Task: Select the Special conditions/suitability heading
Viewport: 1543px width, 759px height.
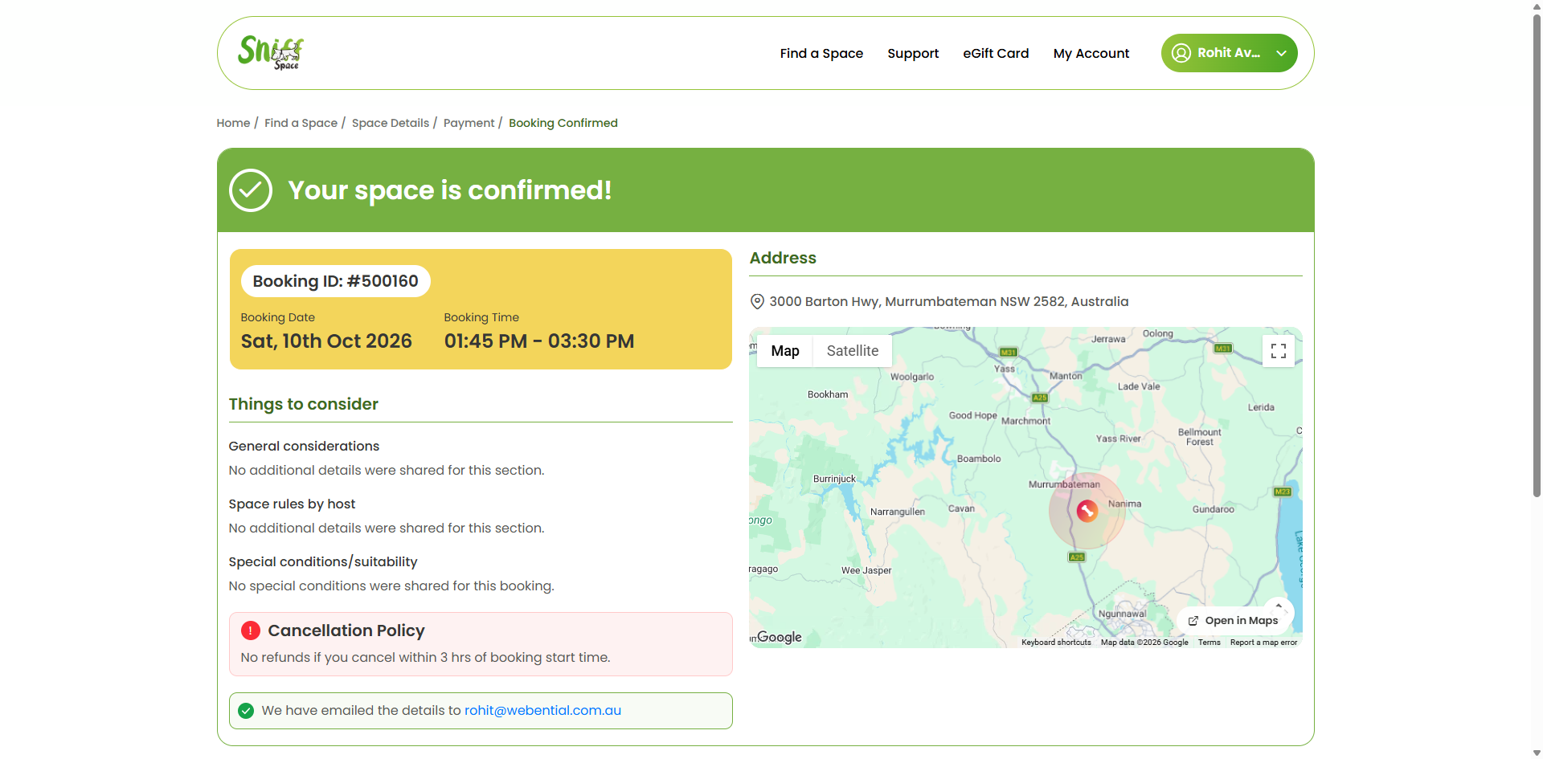Action: point(323,561)
